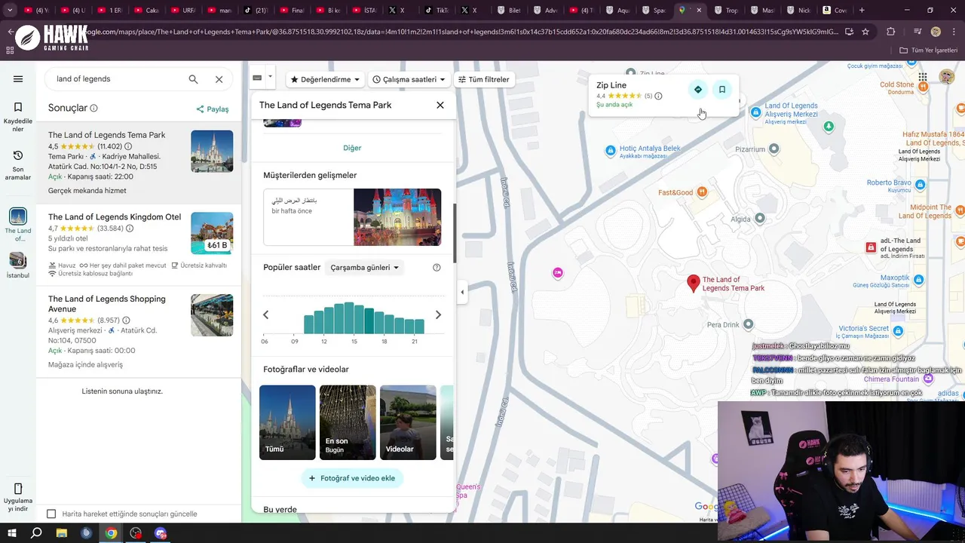Click Hotiç Antalya Belek shop marker
Image resolution: width=965 pixels, height=543 pixels.
[611, 151]
